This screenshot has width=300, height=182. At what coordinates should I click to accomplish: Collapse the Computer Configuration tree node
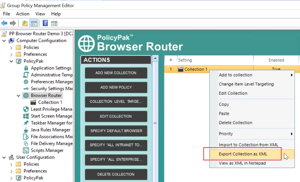[4, 41]
